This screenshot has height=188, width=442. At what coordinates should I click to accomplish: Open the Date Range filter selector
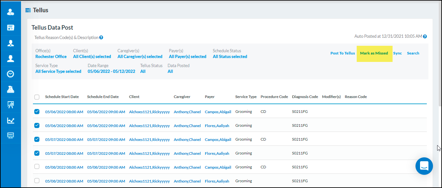[x=111, y=71]
